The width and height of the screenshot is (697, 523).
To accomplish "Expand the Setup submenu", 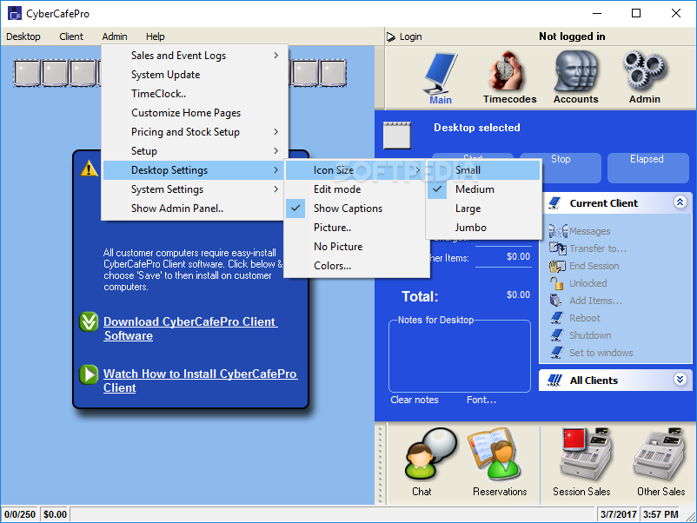I will pyautogui.click(x=193, y=151).
